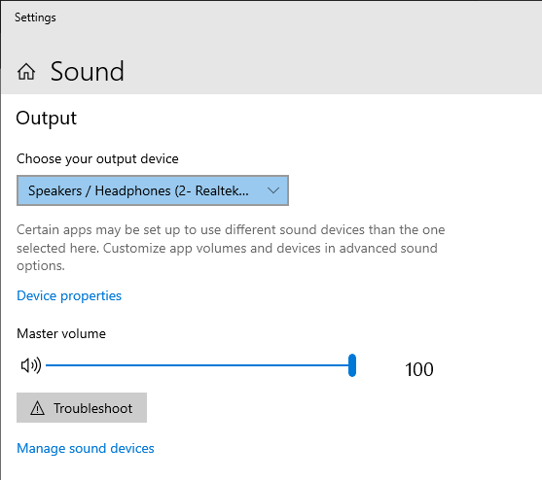542x480 pixels.
Task: Go to Settings home via house icon
Action: coord(26,72)
